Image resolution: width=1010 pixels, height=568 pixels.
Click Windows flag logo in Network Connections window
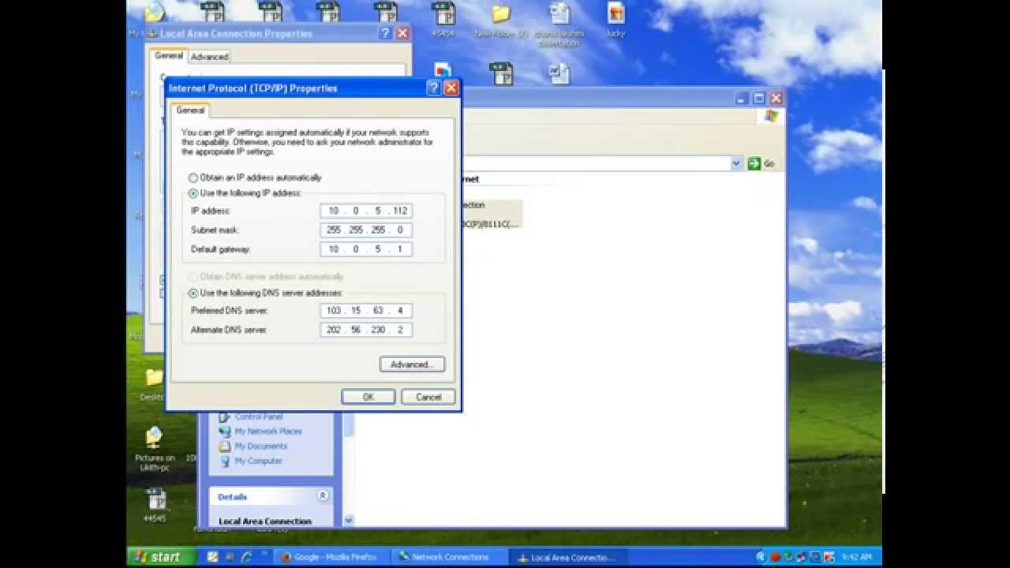tap(771, 117)
